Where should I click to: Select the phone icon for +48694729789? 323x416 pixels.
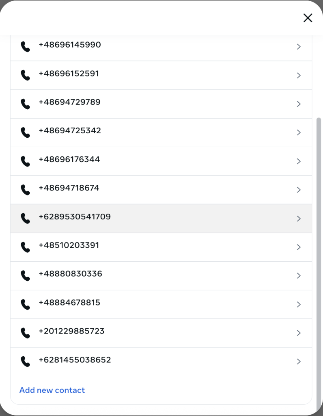26,104
